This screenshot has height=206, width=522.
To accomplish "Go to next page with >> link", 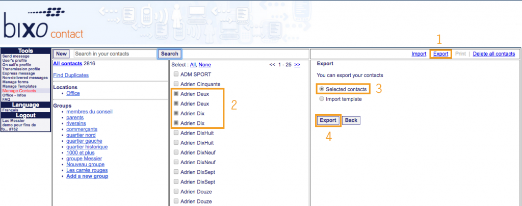I will coord(297,65).
